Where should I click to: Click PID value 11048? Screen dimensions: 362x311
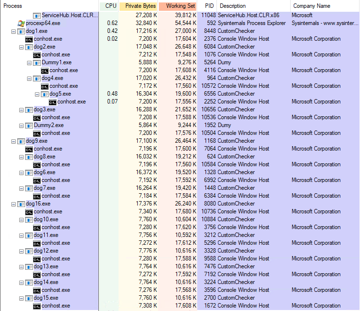(209, 15)
